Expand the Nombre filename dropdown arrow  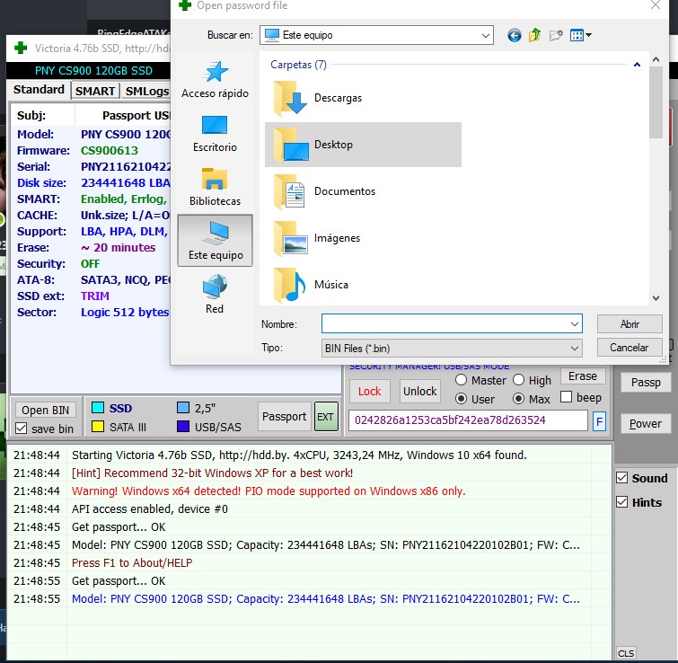[x=574, y=324]
